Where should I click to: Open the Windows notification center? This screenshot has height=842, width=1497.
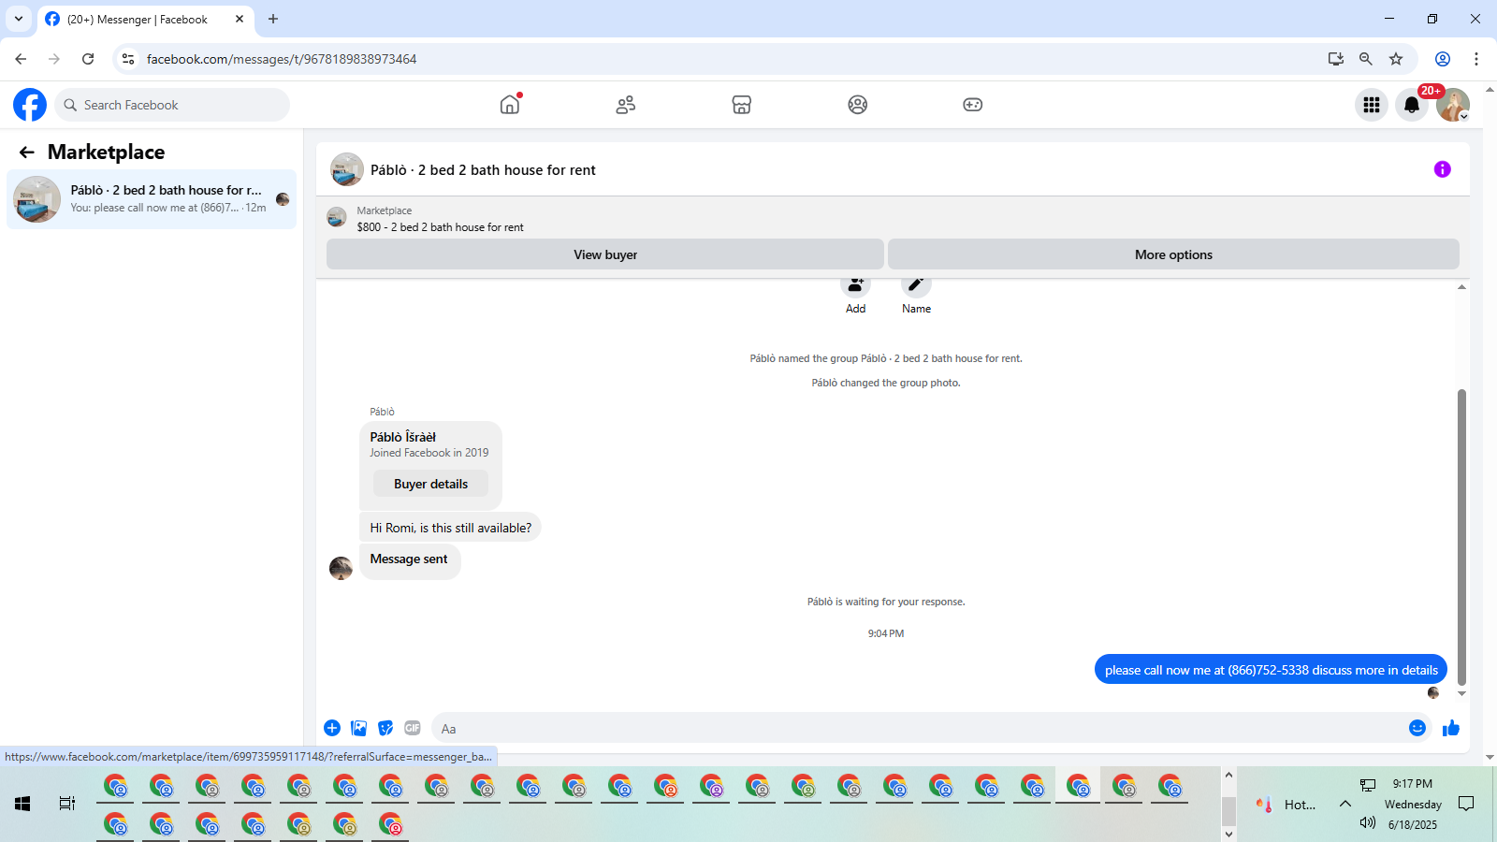click(1466, 804)
